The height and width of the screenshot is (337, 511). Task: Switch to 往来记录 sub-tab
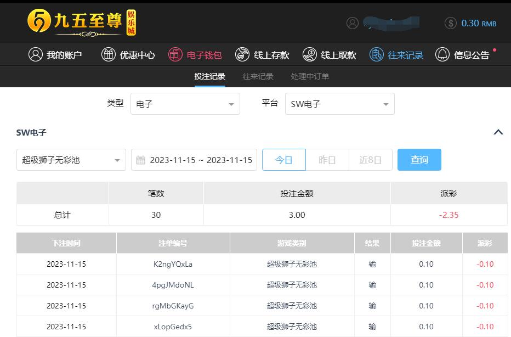click(x=258, y=76)
